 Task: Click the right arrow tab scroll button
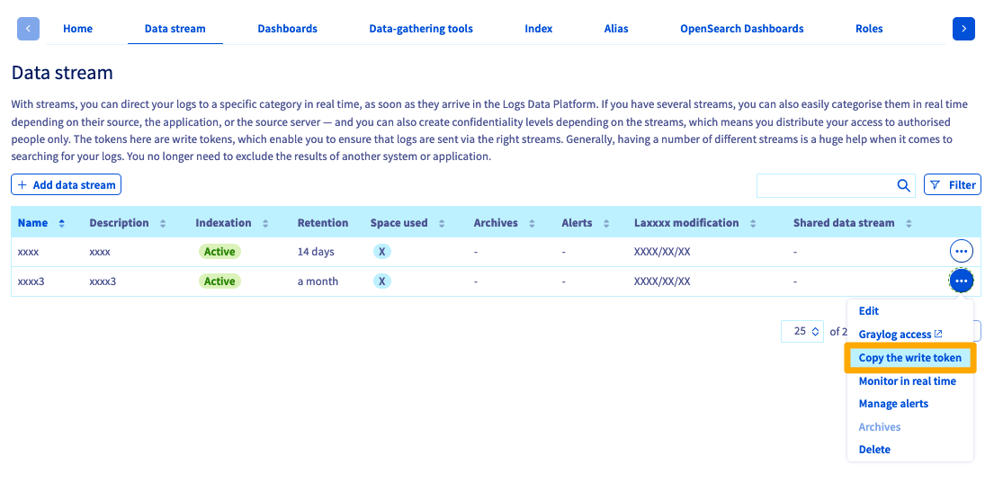coord(963,29)
